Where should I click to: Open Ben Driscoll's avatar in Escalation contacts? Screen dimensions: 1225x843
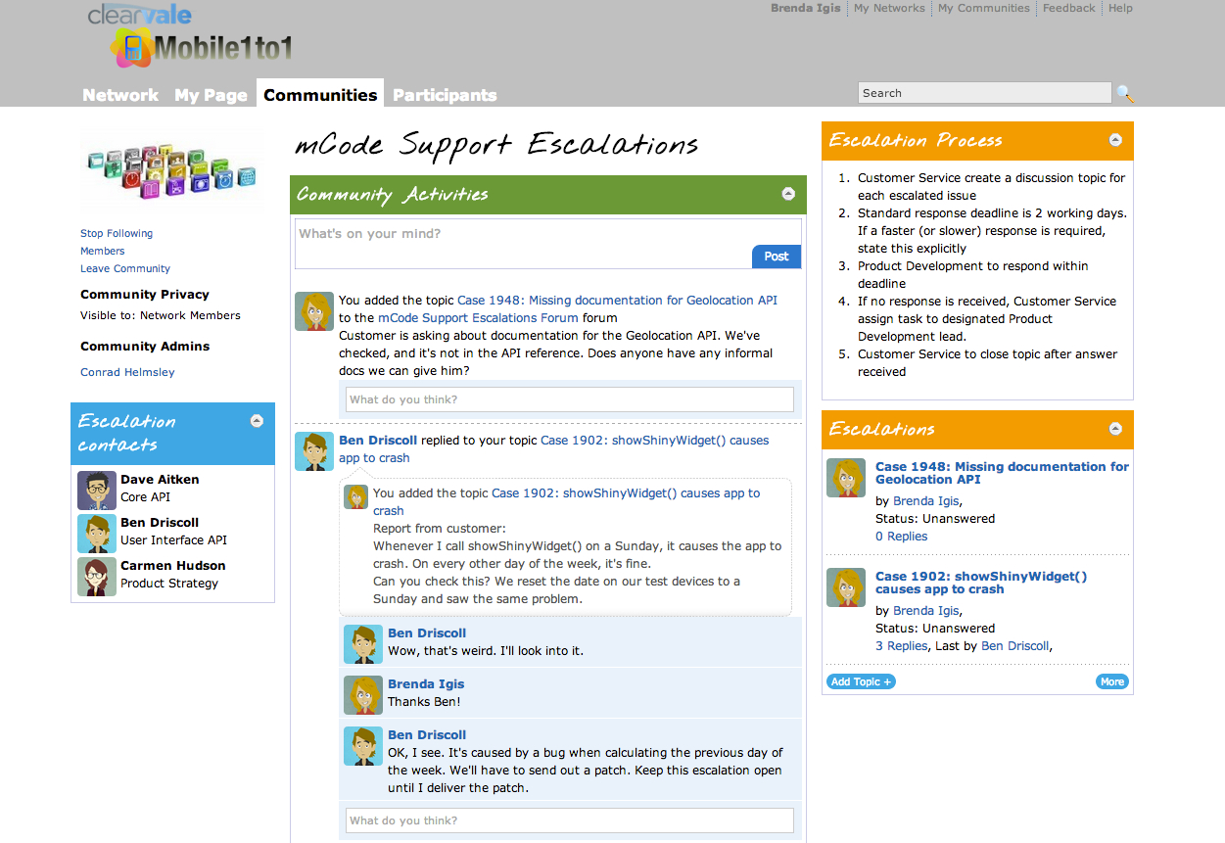point(97,534)
